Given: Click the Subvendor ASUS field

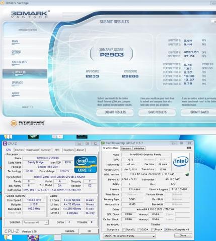Looking at the screenshot, I should point(173,179).
